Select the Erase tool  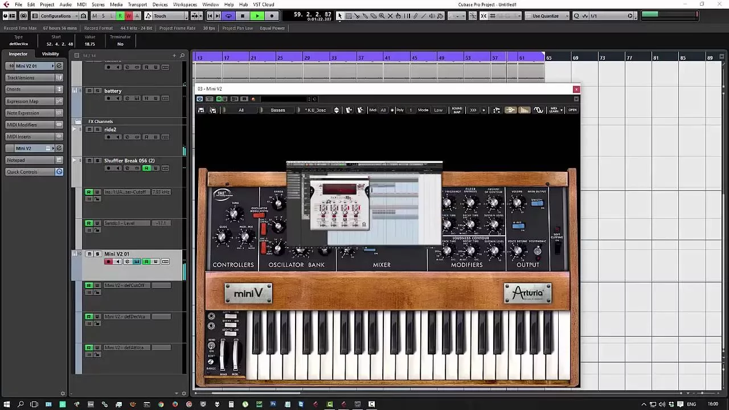[374, 16]
